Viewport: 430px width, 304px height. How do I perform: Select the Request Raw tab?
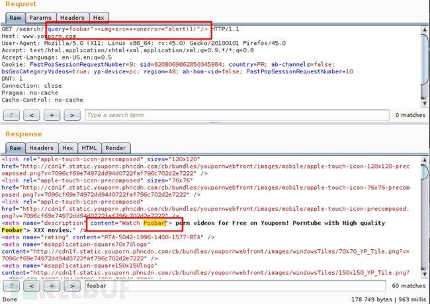pos(15,18)
